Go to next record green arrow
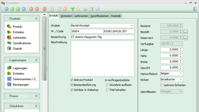 [x=18, y=9]
